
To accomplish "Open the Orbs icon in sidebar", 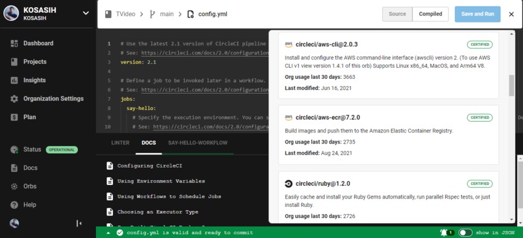I will pyautogui.click(x=14, y=186).
